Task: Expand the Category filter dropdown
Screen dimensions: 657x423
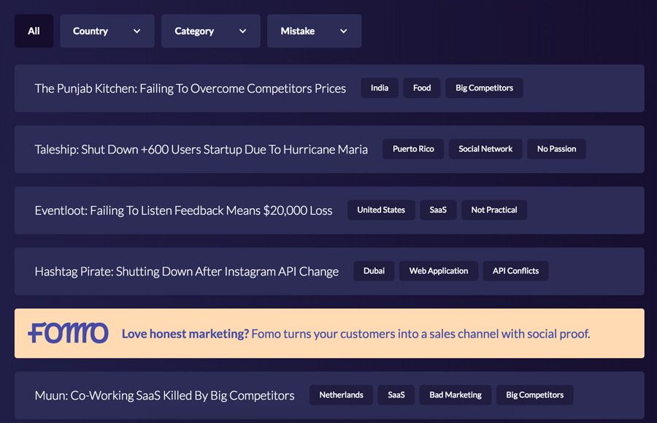Action: pyautogui.click(x=211, y=31)
